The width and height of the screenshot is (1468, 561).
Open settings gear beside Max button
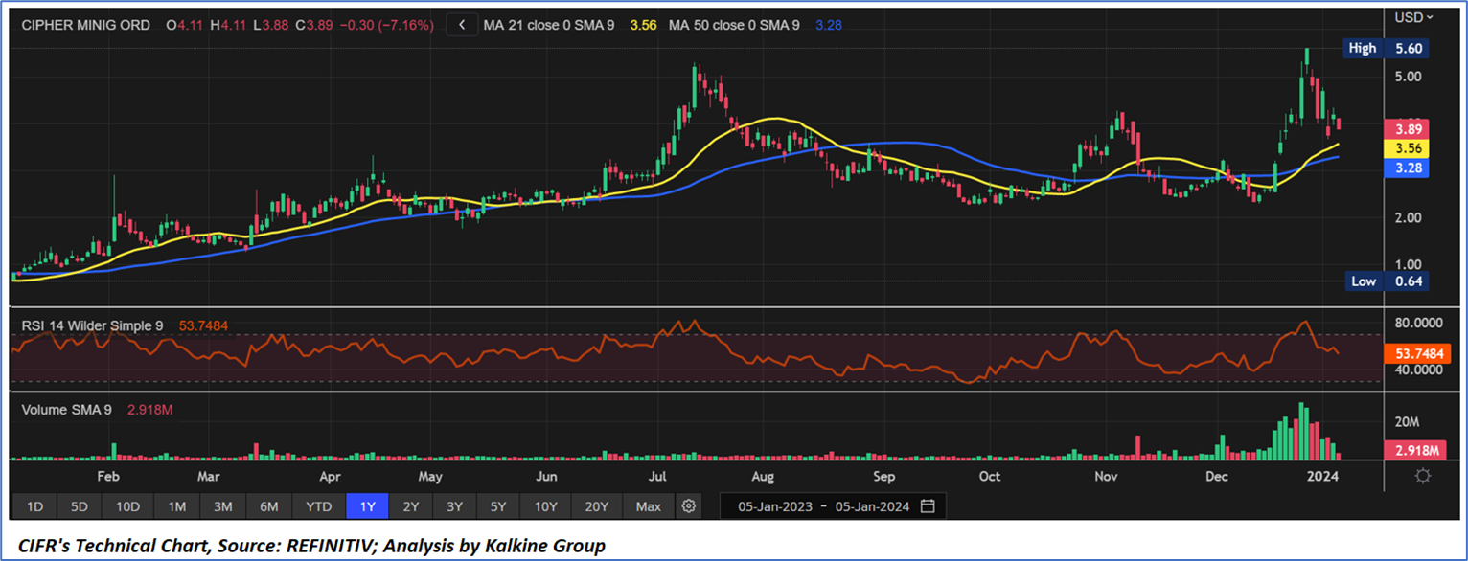click(x=687, y=505)
